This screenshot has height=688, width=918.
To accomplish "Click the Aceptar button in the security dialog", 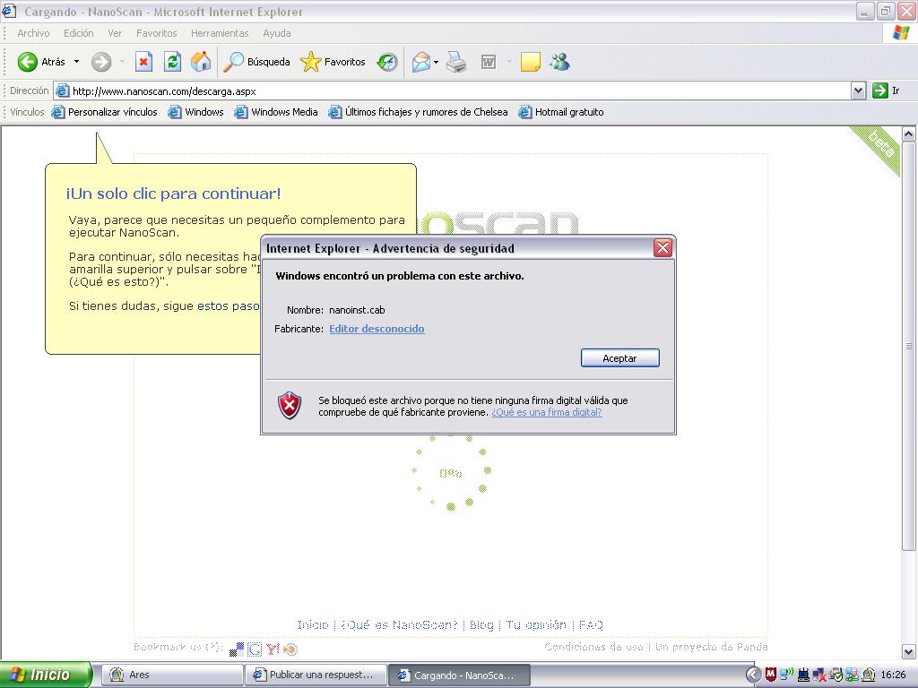I will pyautogui.click(x=620, y=358).
